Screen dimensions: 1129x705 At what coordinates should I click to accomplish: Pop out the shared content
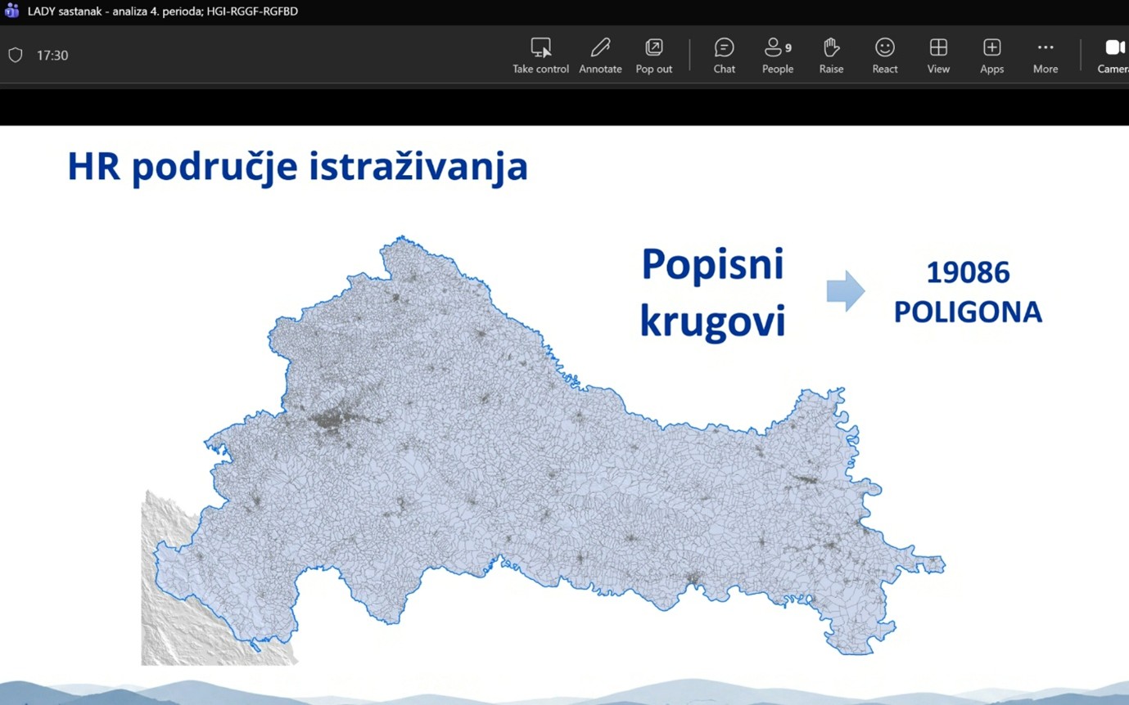click(x=653, y=47)
